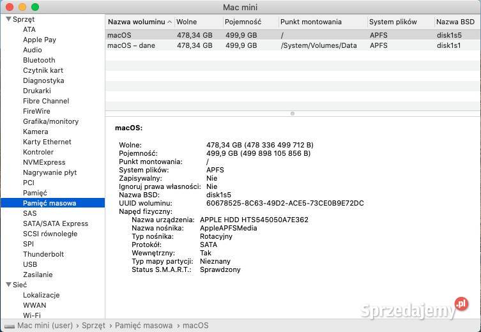Open Grafika/monitory category
481x332 pixels.
(50, 121)
